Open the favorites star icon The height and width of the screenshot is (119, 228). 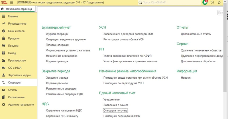219,2
